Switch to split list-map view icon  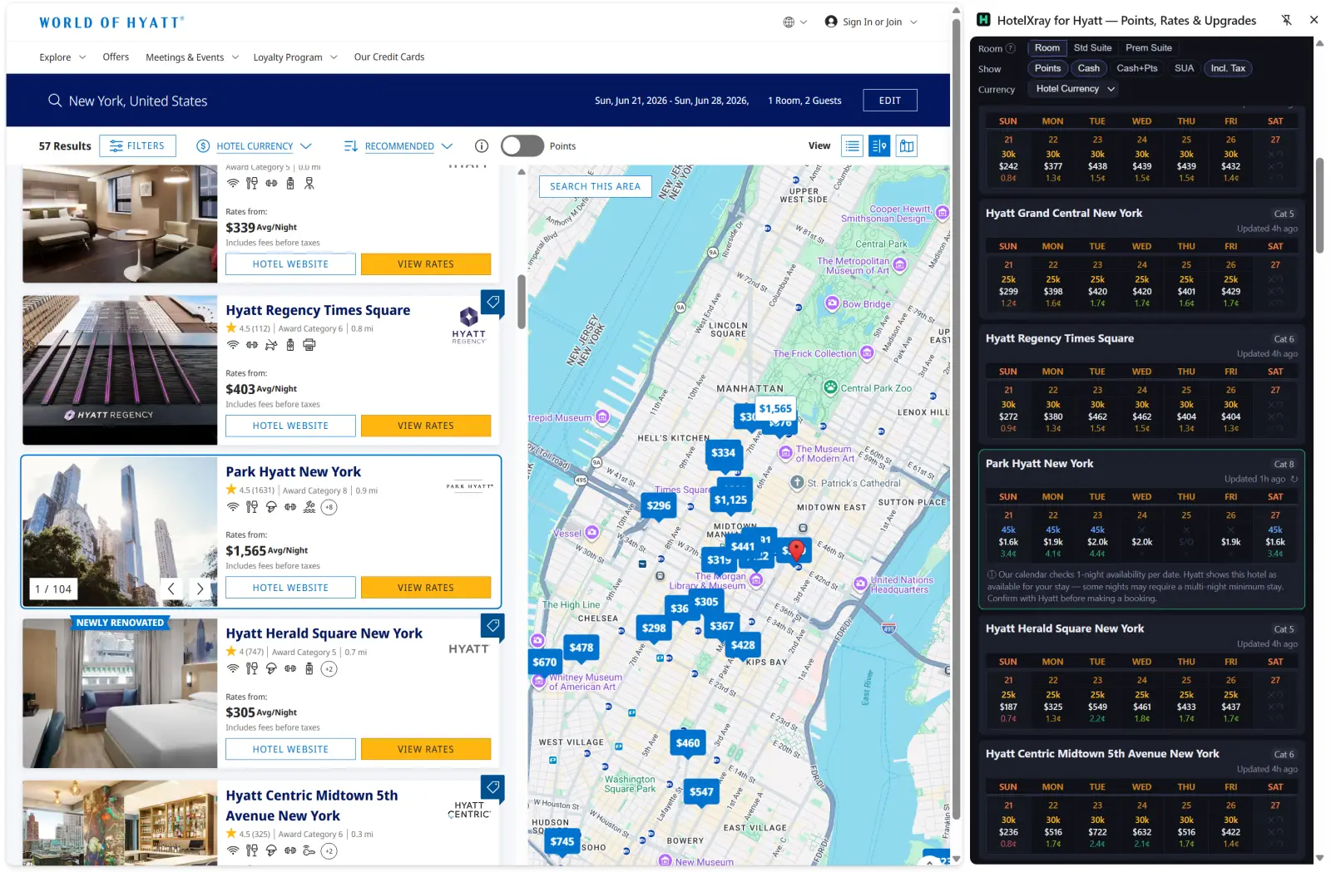click(x=879, y=146)
